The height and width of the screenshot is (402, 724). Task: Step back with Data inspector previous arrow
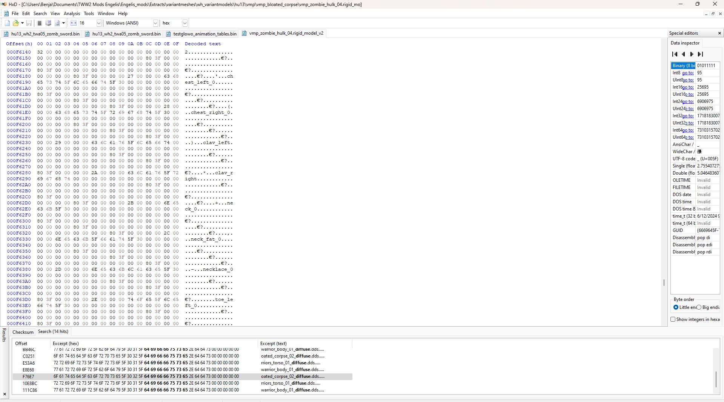click(x=683, y=54)
